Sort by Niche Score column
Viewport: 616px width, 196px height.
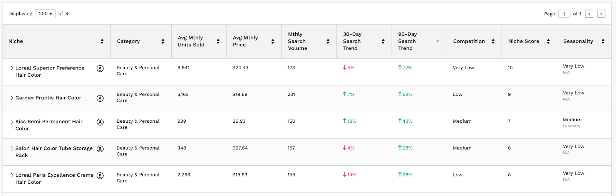tap(548, 41)
